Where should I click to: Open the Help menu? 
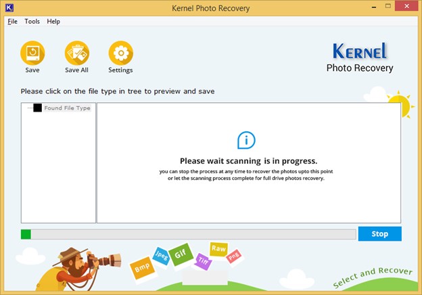click(x=53, y=21)
